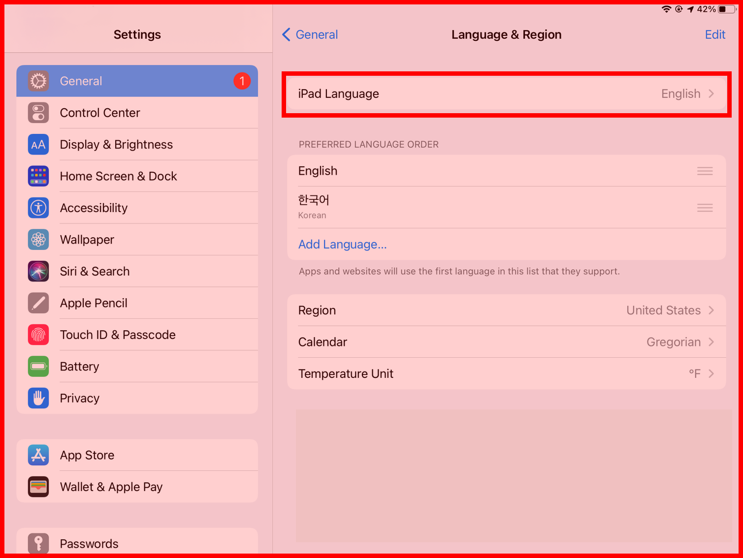743x558 pixels.
Task: Select Privacy in the sidebar
Action: (x=137, y=398)
